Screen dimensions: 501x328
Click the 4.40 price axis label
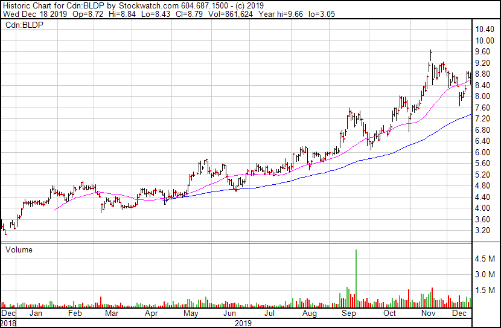tap(482, 197)
